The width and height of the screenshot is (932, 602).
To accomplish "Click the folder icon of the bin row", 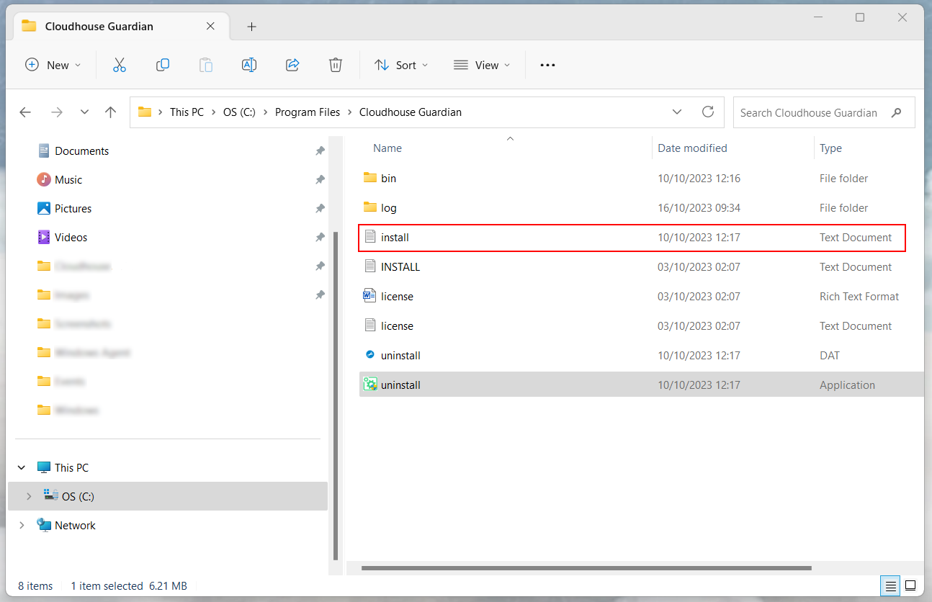I will pyautogui.click(x=370, y=178).
